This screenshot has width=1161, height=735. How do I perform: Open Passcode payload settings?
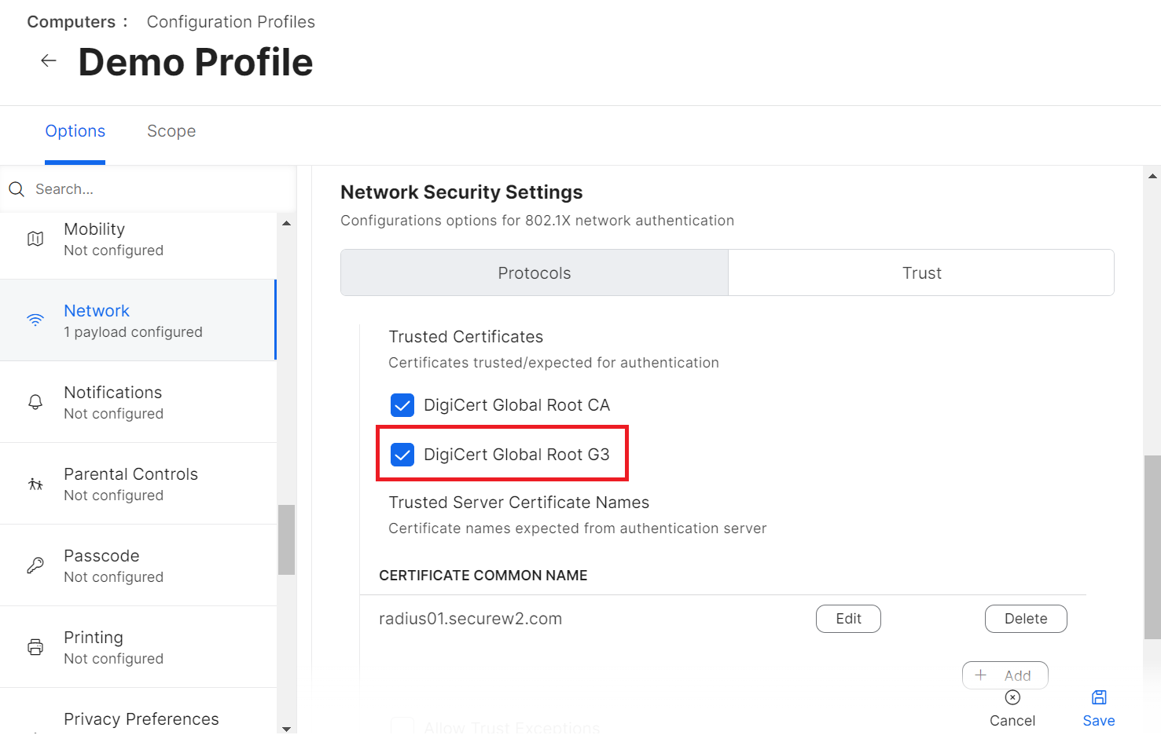click(x=138, y=565)
